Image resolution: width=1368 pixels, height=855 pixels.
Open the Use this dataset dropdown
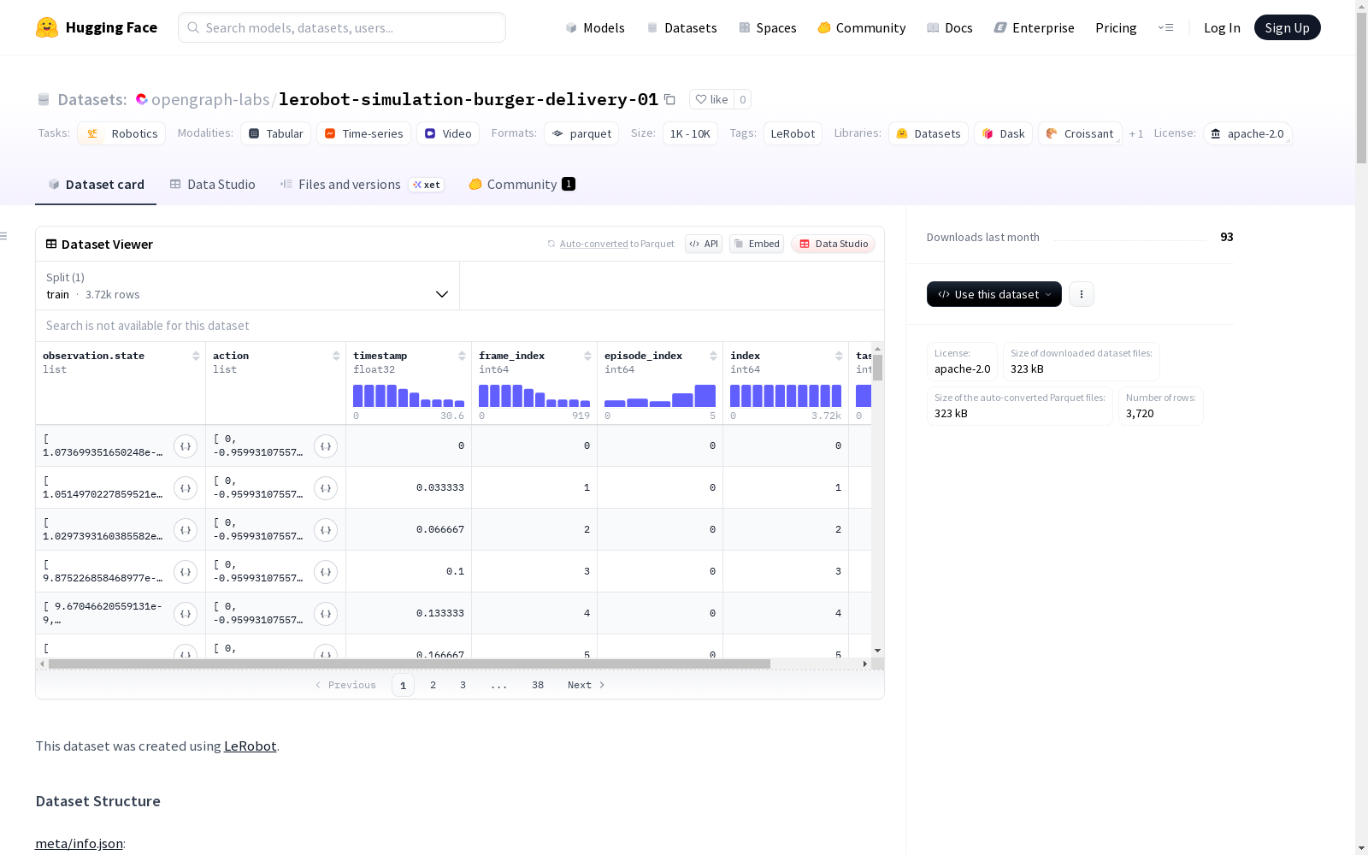coord(994,294)
